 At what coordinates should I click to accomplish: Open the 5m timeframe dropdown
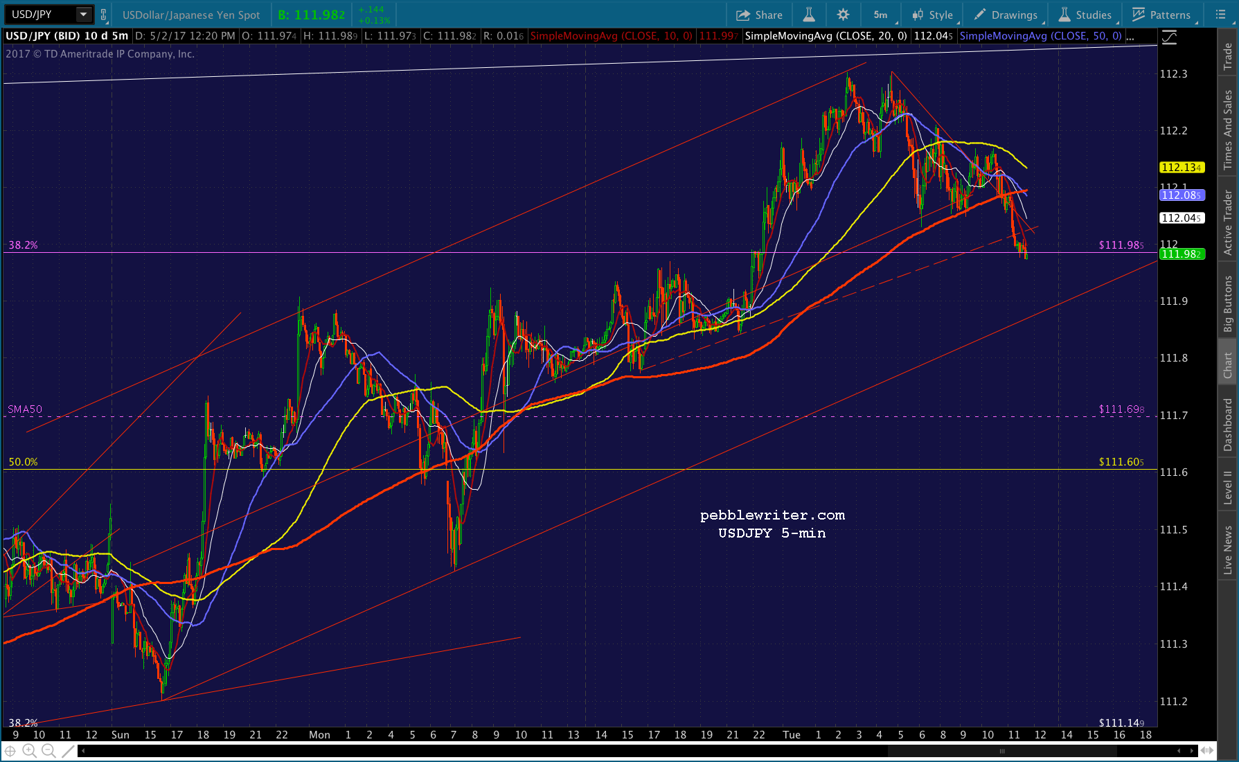point(882,15)
